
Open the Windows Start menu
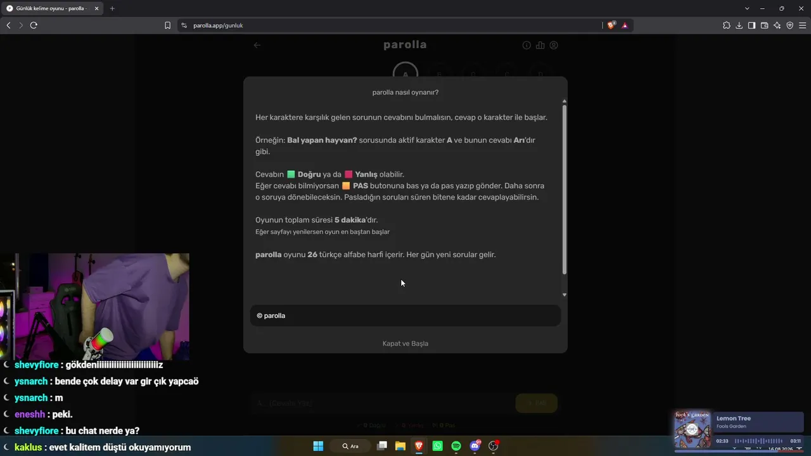tap(318, 446)
